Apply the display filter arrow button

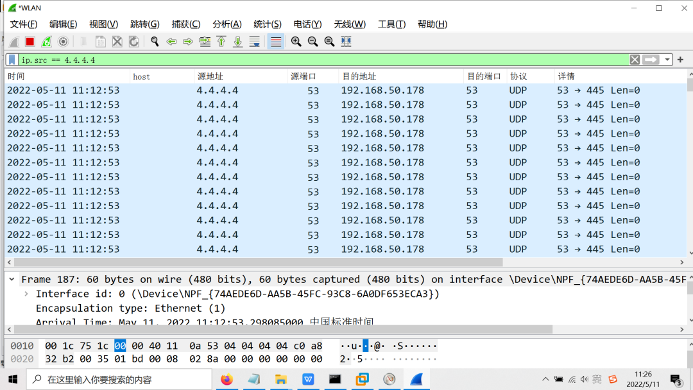651,60
